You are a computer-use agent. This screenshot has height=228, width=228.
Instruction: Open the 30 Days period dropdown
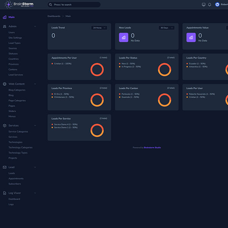pos(167,28)
